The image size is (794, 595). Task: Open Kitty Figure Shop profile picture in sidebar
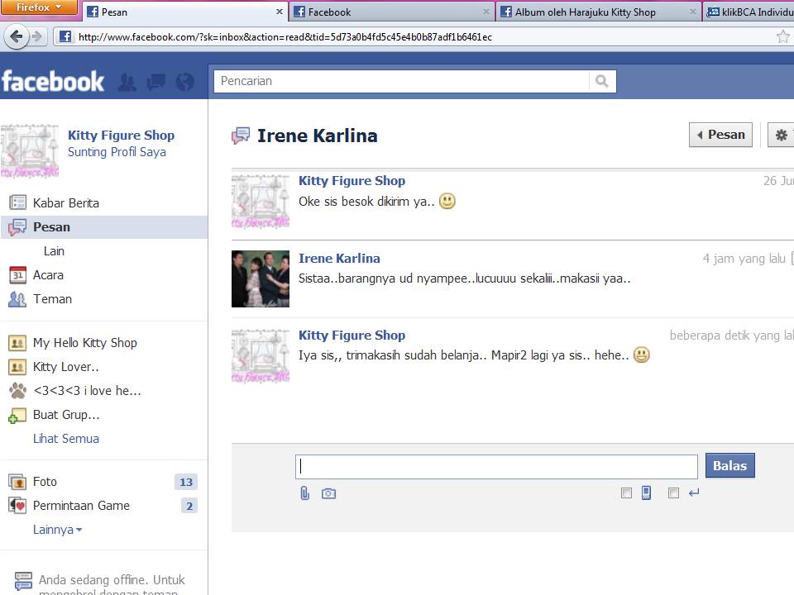click(x=30, y=150)
